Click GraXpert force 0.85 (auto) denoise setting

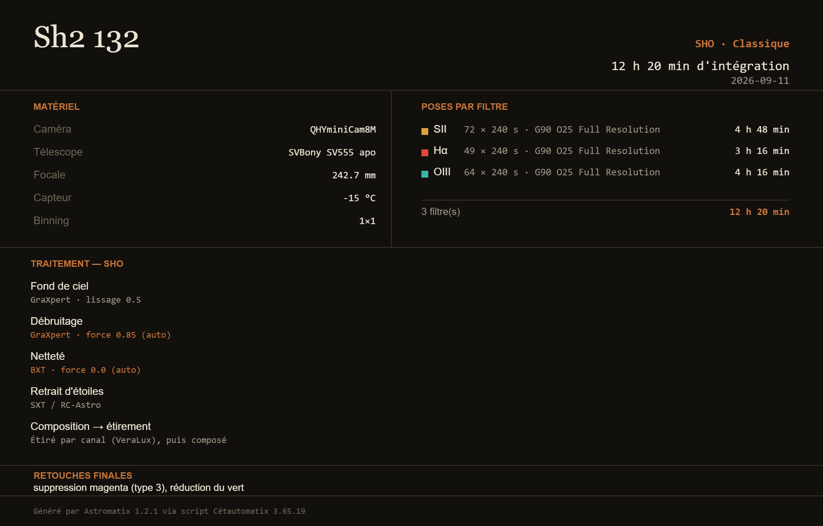click(x=101, y=335)
